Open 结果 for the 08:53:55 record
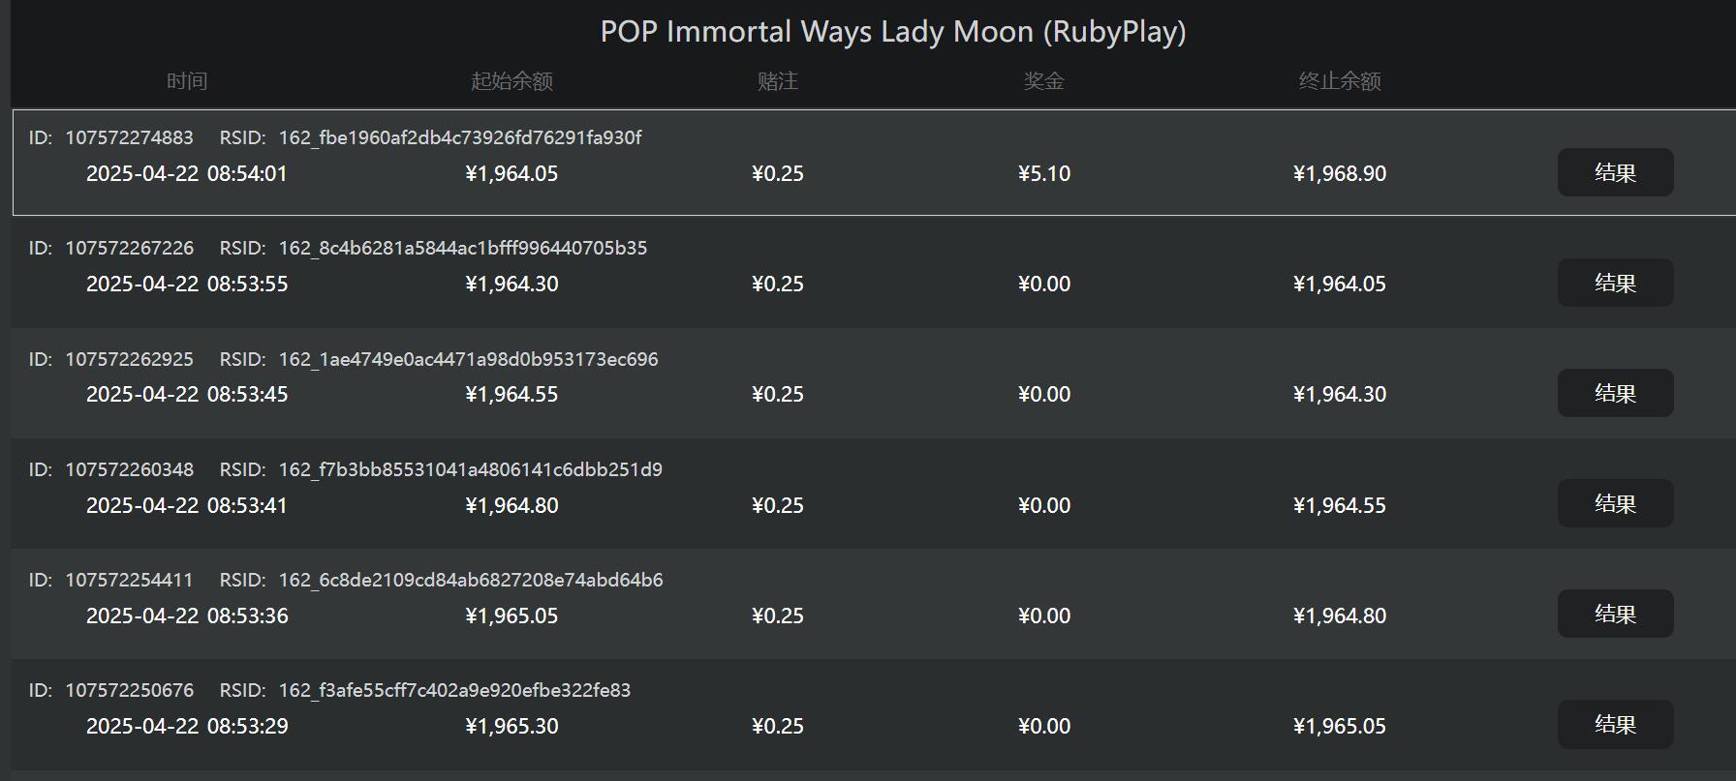Screen dimensions: 1736x781 (1615, 283)
